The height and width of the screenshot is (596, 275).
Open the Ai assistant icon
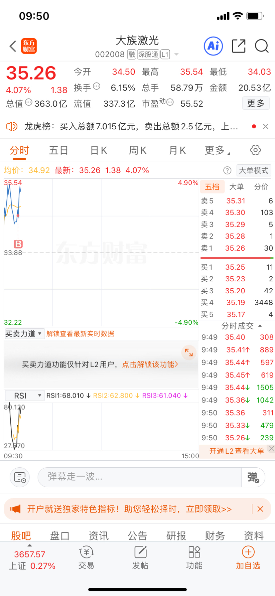point(213,46)
